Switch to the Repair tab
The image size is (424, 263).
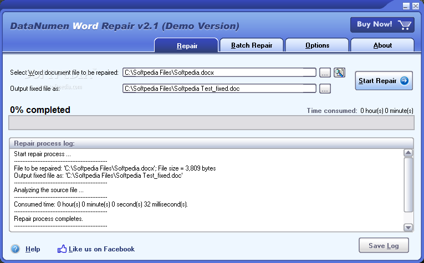tap(186, 45)
